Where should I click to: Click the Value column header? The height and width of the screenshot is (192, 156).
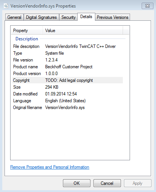pyautogui.click(x=83, y=31)
